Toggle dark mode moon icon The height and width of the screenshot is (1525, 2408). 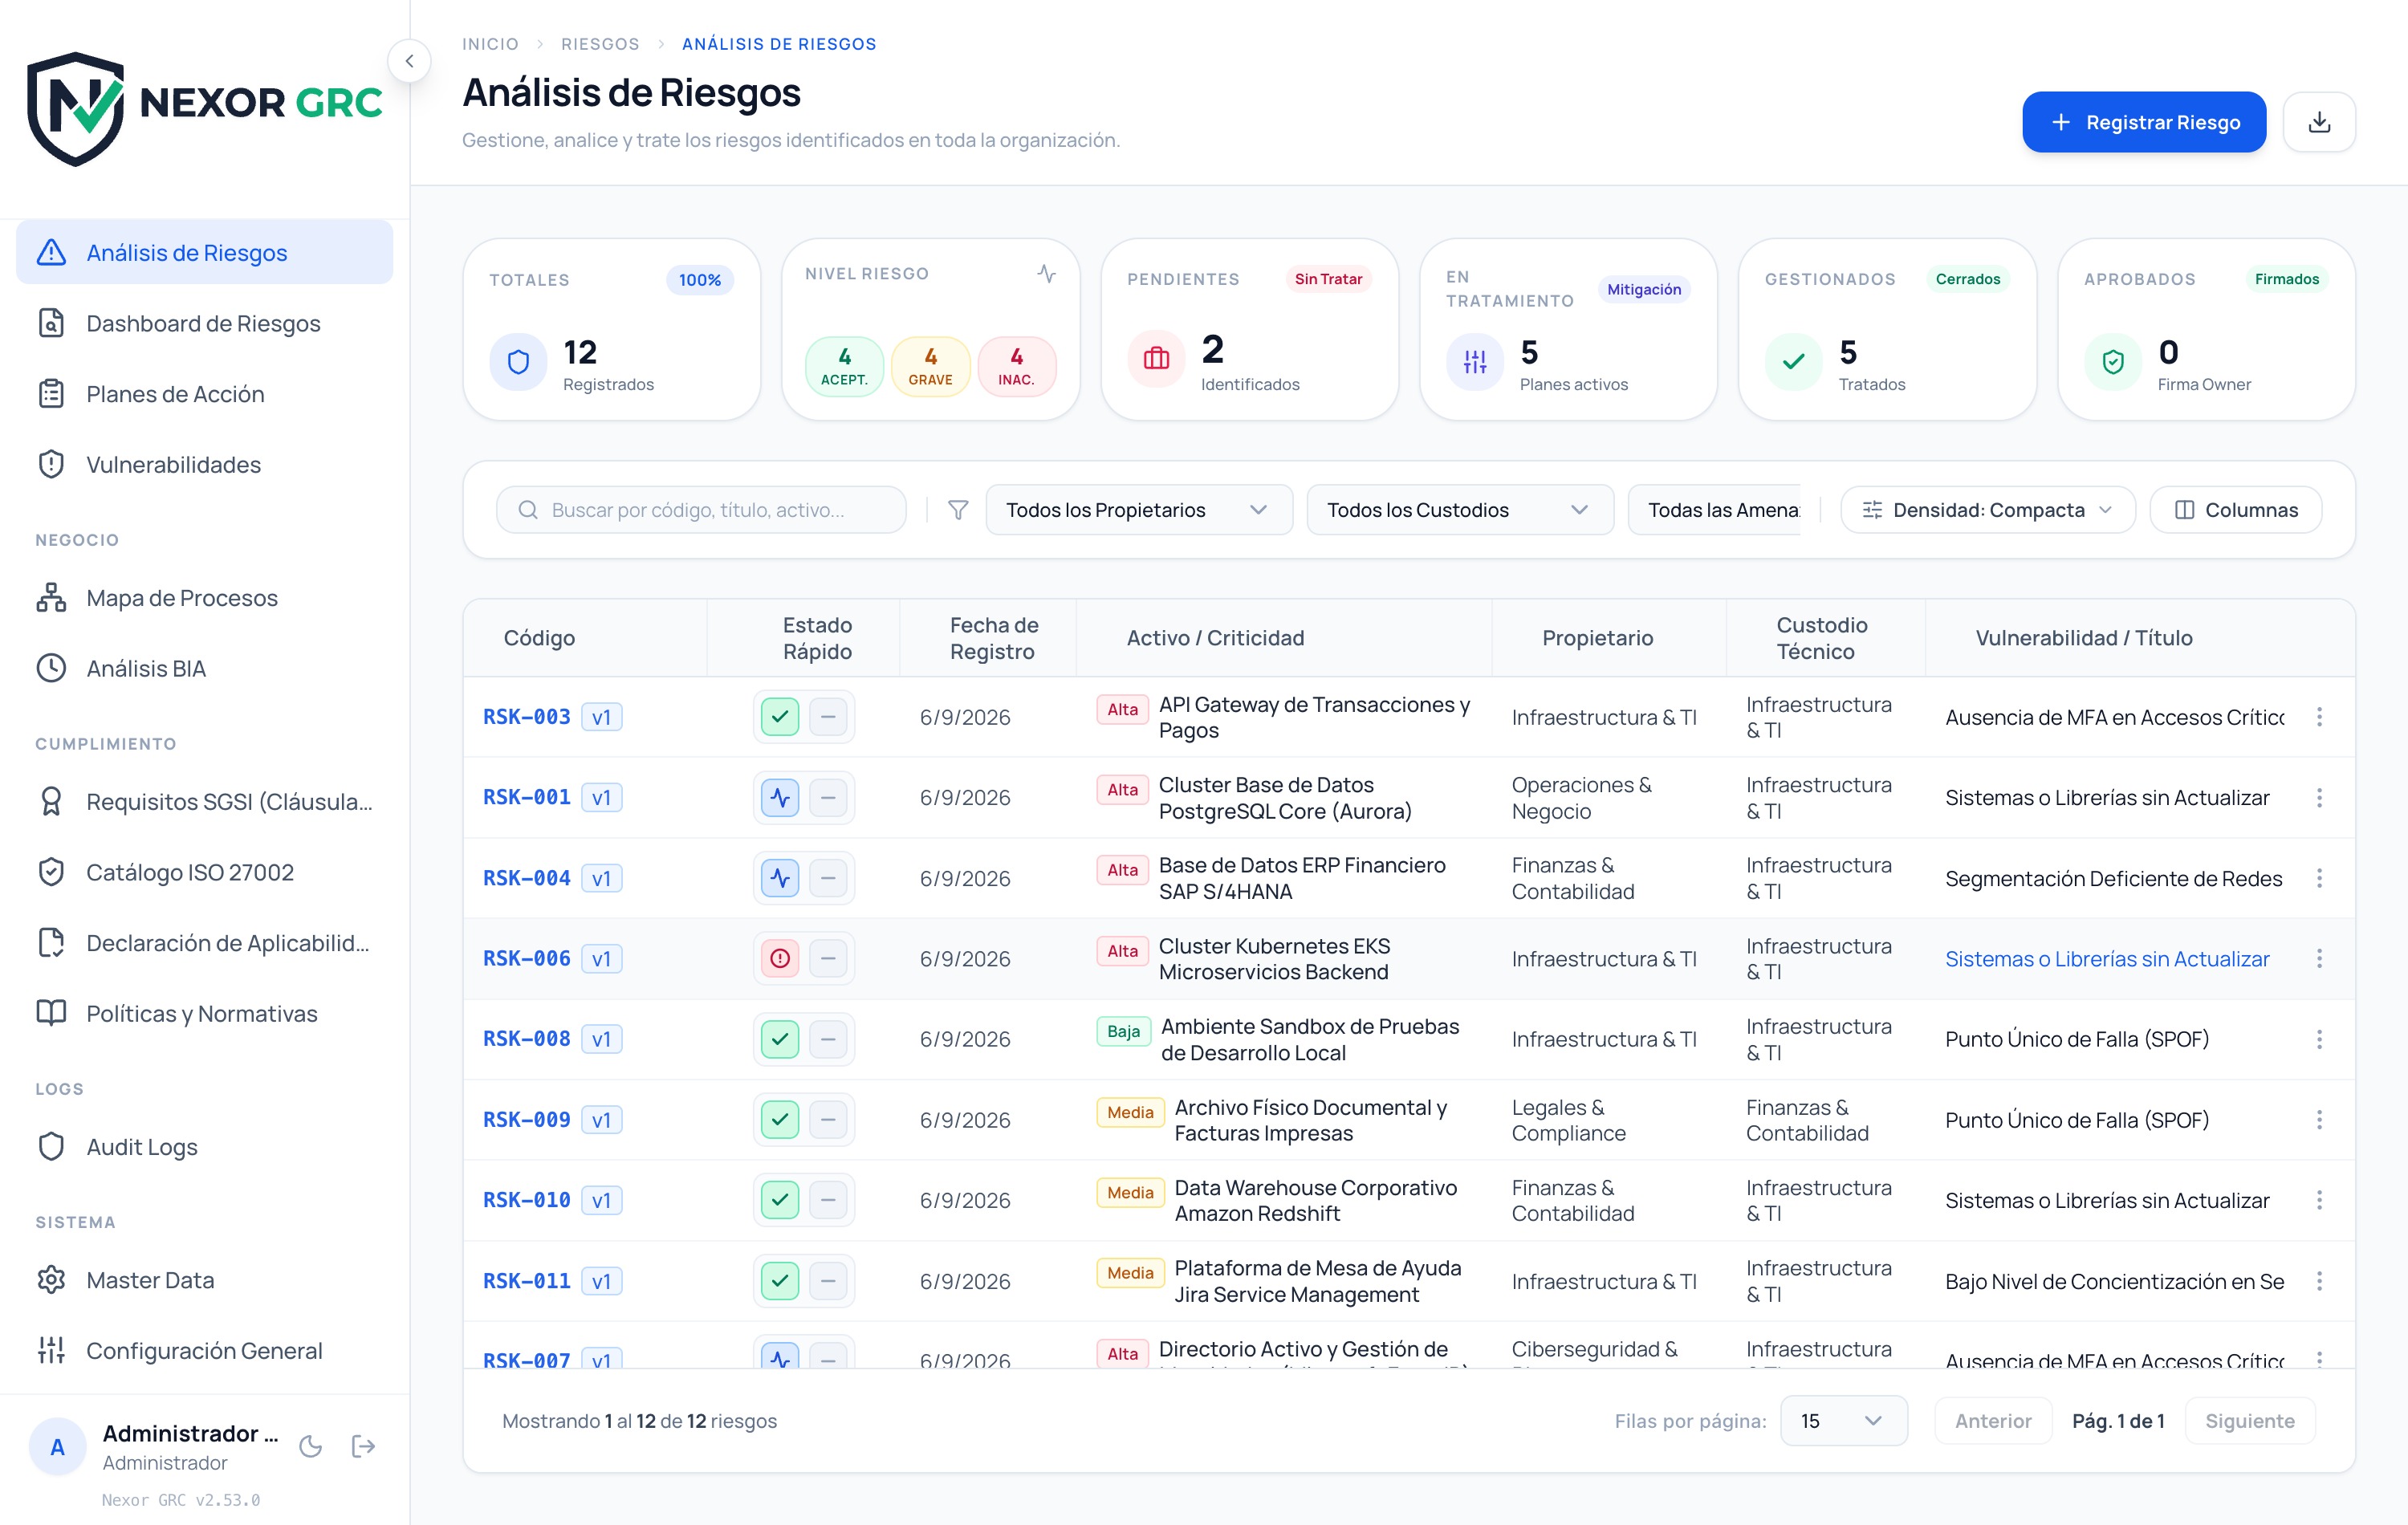pos(311,1446)
